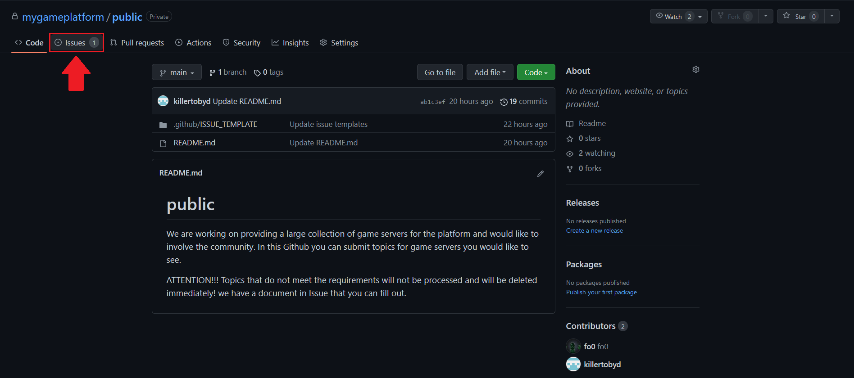The width and height of the screenshot is (854, 378).
Task: Expand the Fork dropdown arrow
Action: tap(766, 16)
